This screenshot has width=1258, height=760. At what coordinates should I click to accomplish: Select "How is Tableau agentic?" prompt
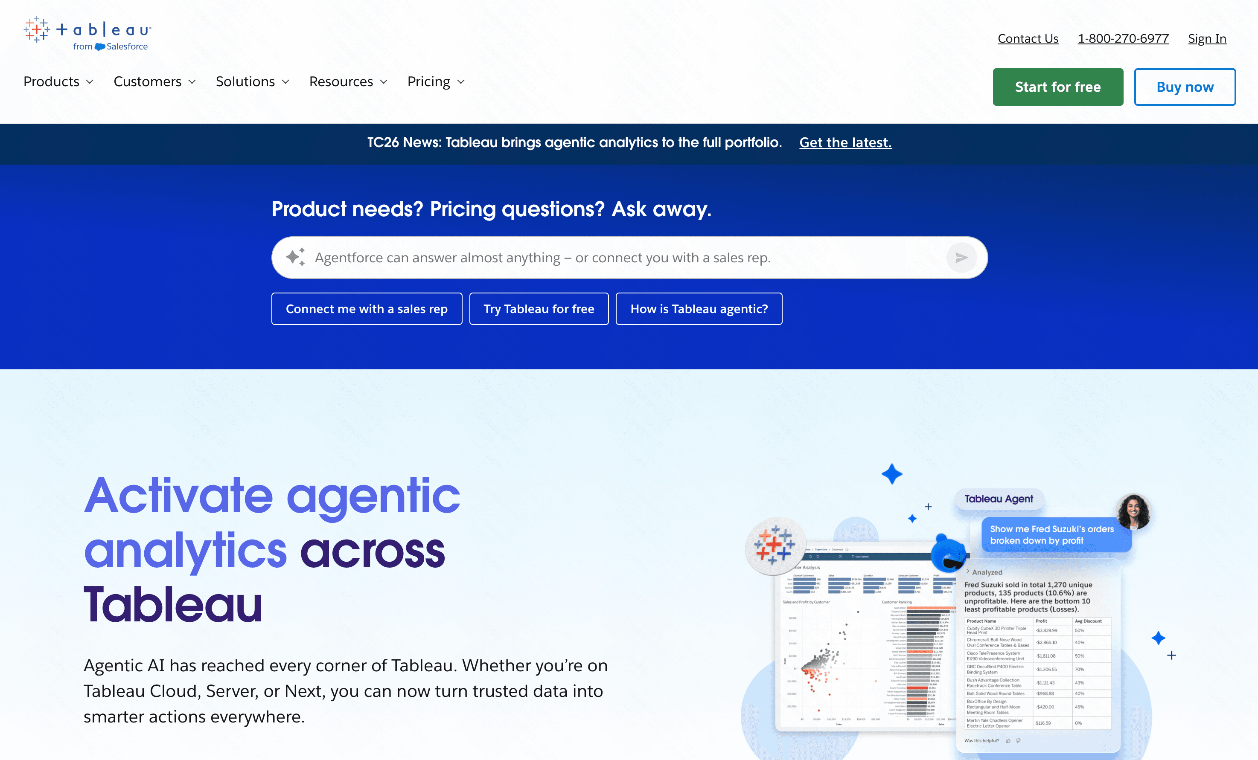click(x=699, y=309)
